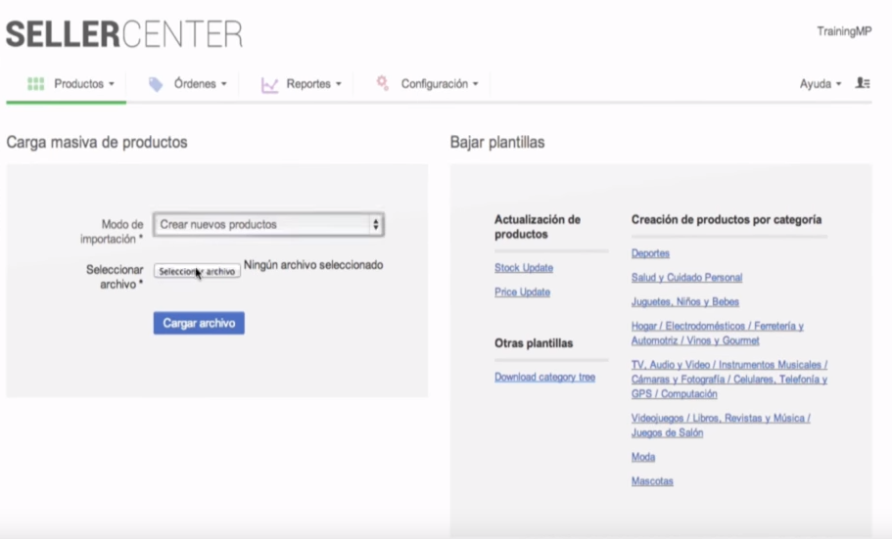Open the Deportes category template link
The height and width of the screenshot is (539, 892).
click(650, 253)
